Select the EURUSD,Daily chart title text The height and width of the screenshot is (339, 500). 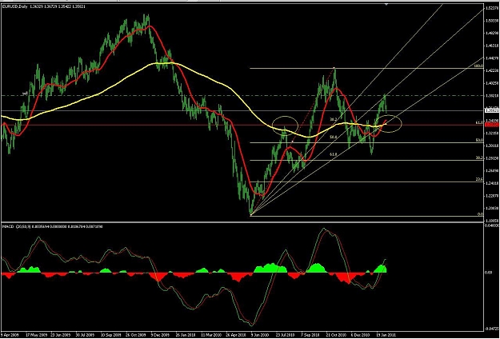14,6
